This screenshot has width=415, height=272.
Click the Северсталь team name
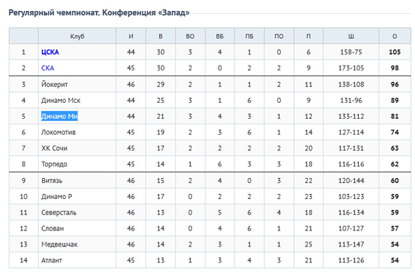pos(59,213)
